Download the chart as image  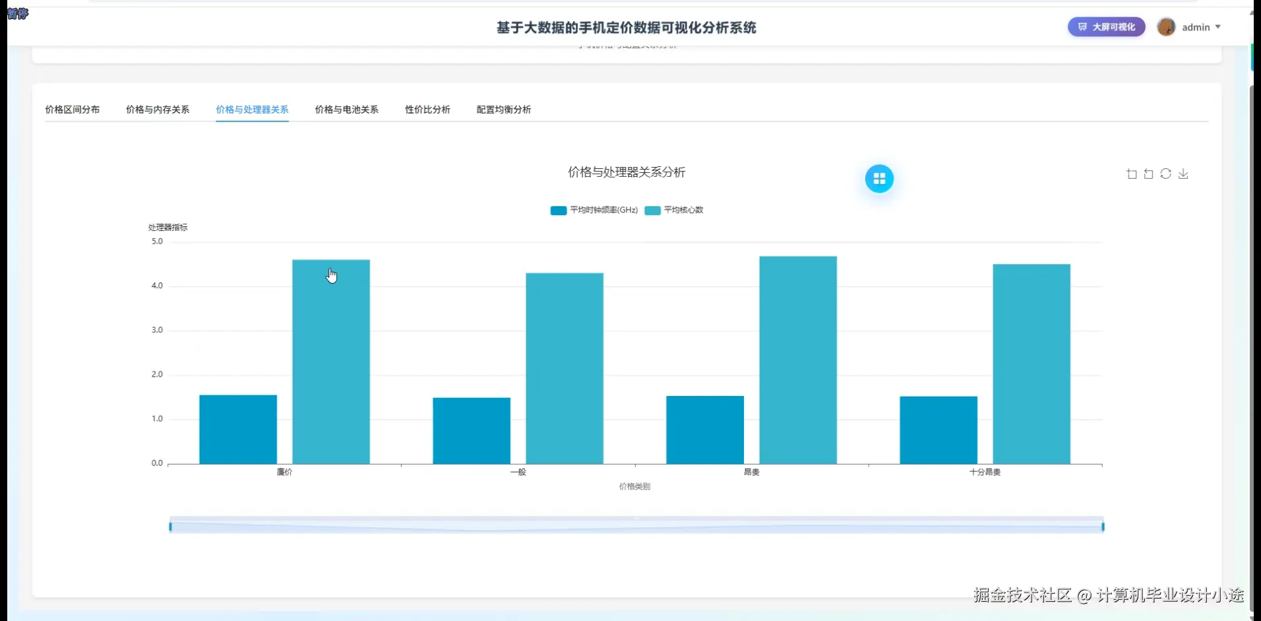1183,174
